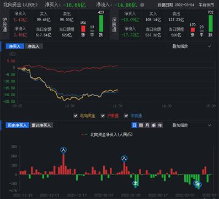Click the 入 marker on the January peak bar
The width and height of the screenshot is (219, 199).
124,159
